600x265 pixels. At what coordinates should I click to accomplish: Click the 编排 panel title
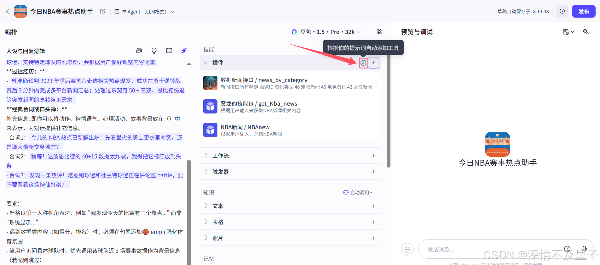tap(11, 32)
